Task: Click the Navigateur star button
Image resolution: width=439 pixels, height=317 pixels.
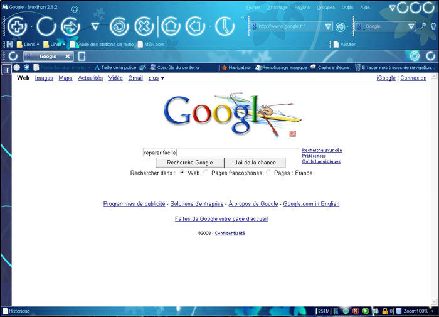Action: [x=236, y=68]
